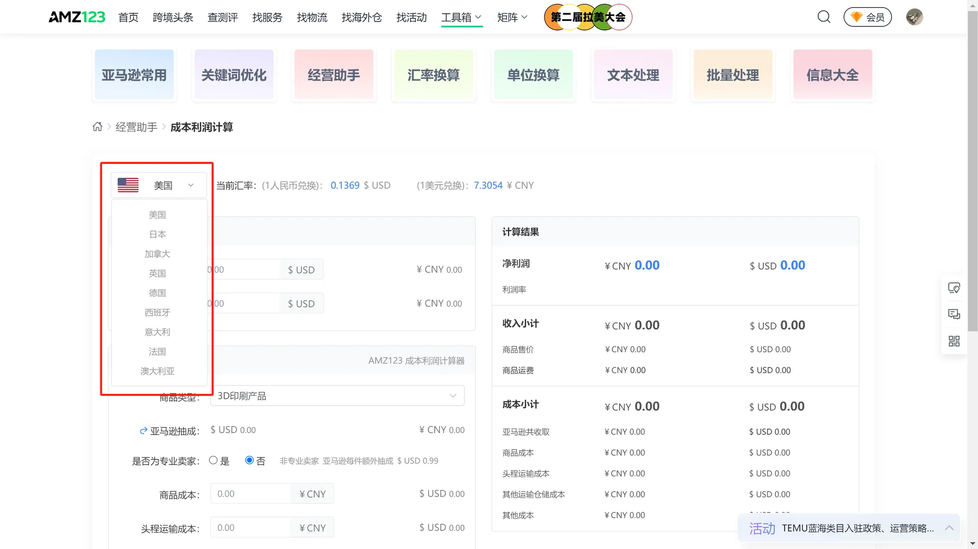Go to 首页 in top navigation
978x549 pixels.
coord(128,17)
